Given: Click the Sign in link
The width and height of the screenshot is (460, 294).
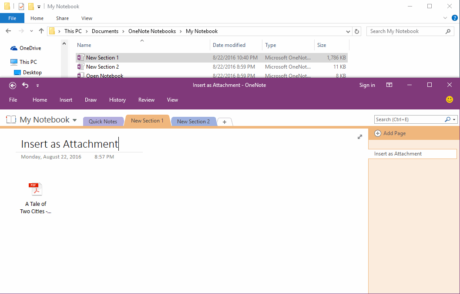Looking at the screenshot, I should coord(367,85).
